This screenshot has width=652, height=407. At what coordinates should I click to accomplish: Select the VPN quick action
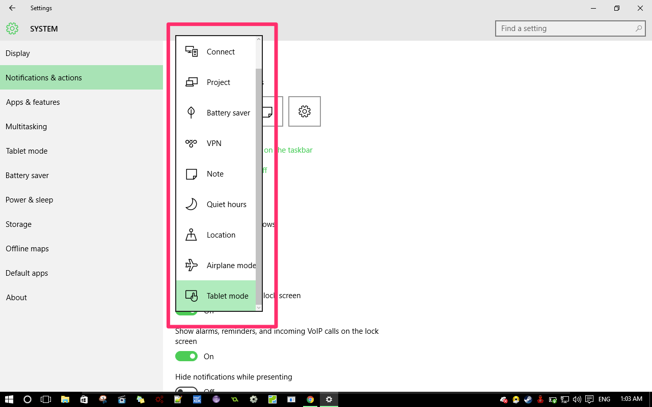213,143
